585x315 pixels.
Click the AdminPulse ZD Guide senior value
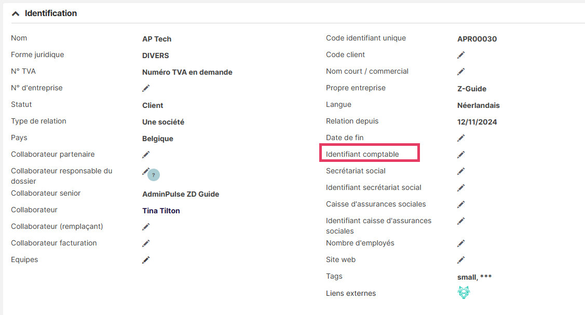(x=181, y=194)
